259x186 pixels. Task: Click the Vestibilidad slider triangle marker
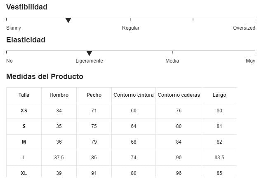[68, 21]
